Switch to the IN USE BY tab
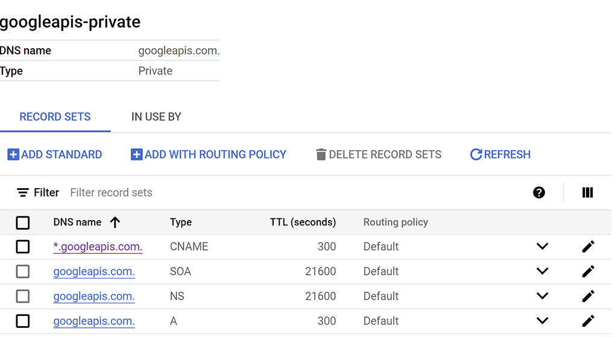 point(156,117)
